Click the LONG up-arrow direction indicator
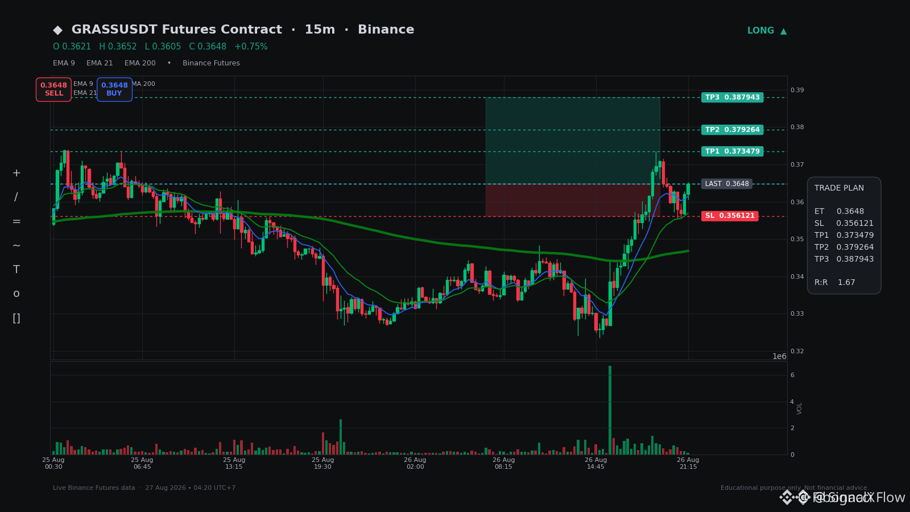The width and height of the screenshot is (910, 512). pos(767,31)
